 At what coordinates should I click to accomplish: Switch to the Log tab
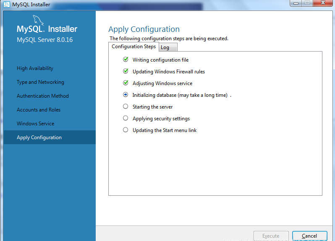click(168, 47)
